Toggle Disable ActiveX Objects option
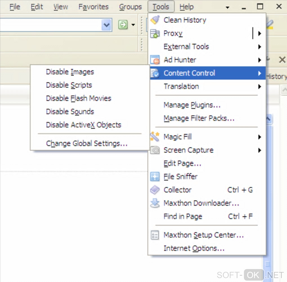This screenshot has width=287, height=282. 90,125
